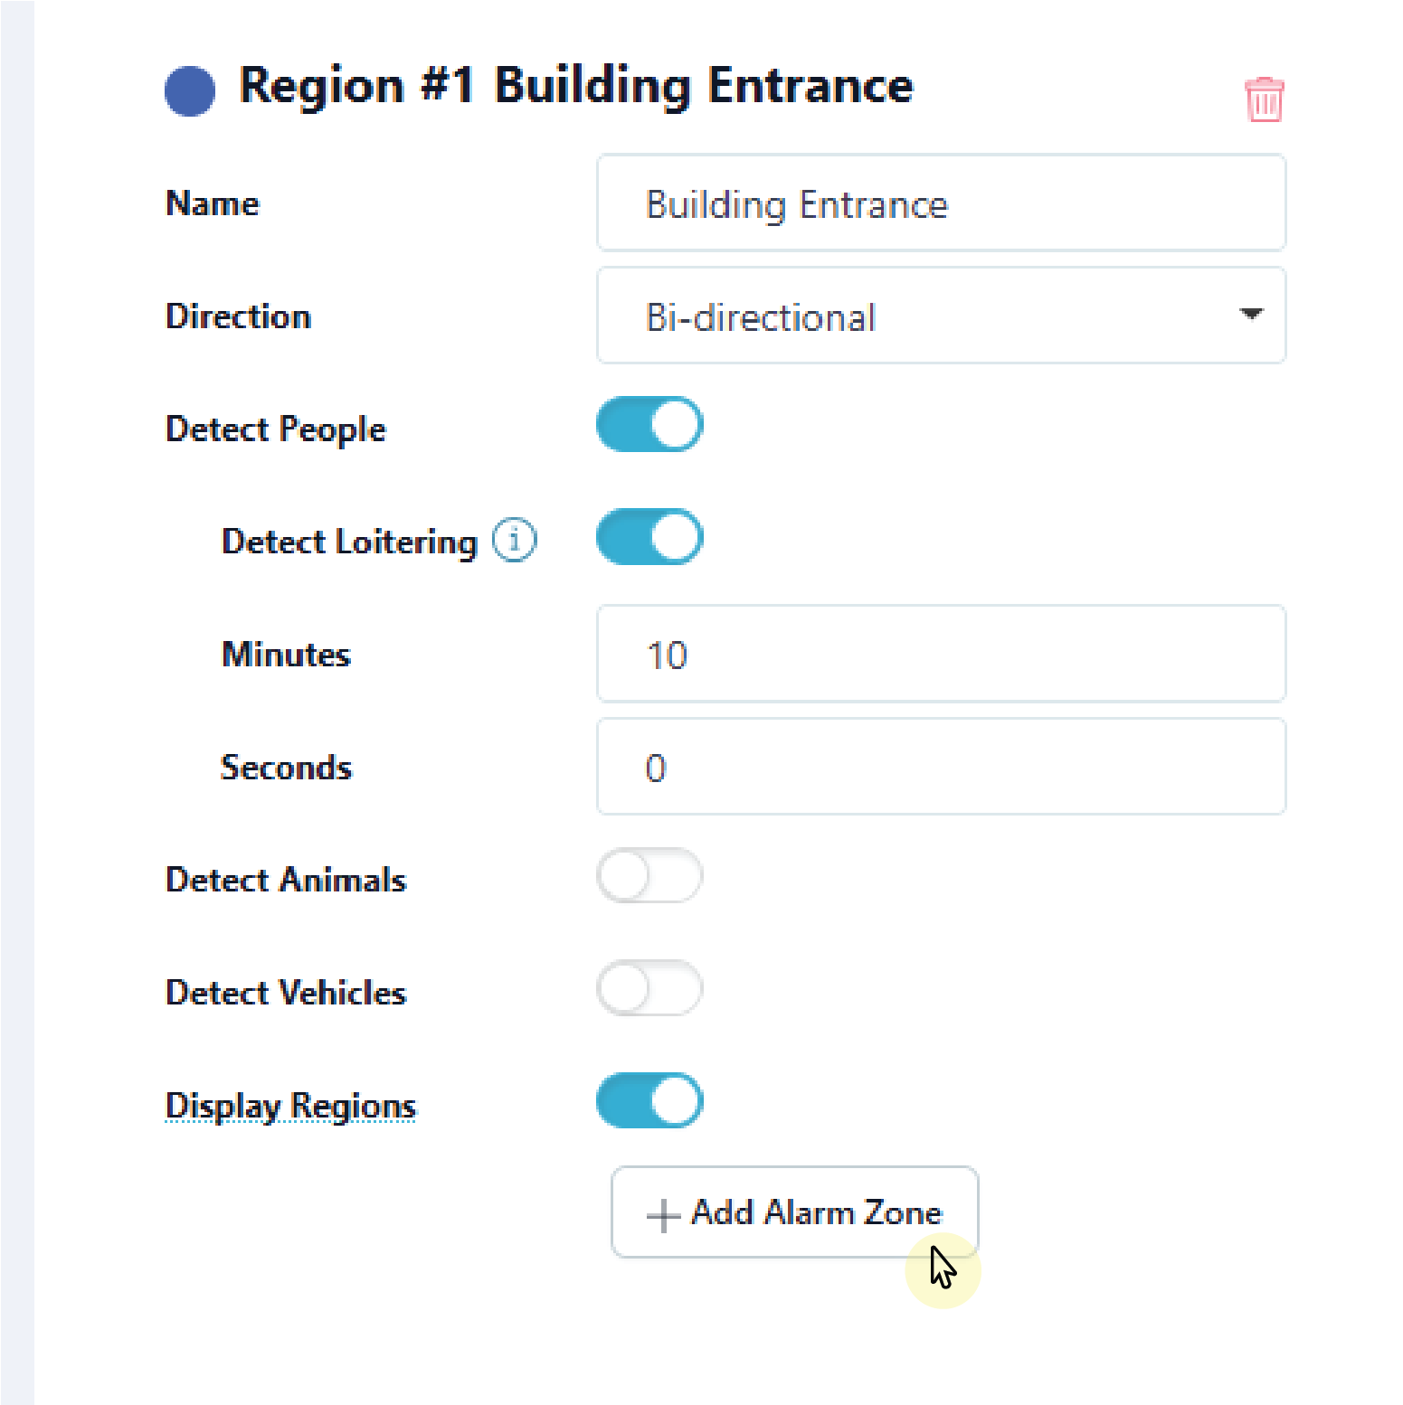Disable Display Regions
This screenshot has width=1403, height=1405.
[x=649, y=1101]
